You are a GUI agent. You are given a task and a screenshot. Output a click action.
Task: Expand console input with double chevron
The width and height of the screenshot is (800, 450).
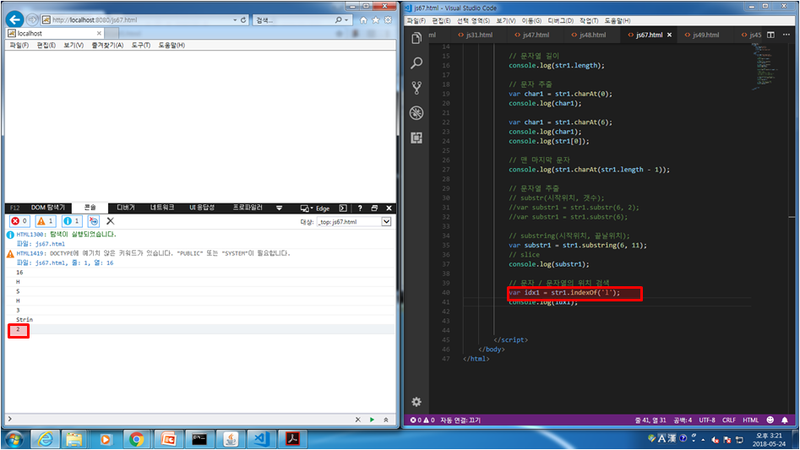386,420
